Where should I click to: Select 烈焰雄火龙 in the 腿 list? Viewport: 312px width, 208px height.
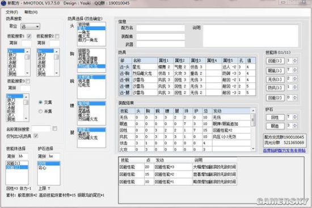(x=88, y=138)
